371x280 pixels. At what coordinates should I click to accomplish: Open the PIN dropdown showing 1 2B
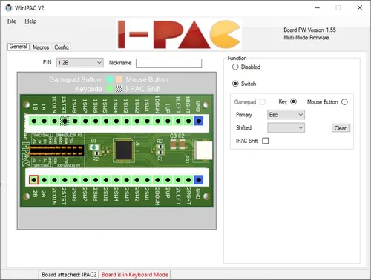coord(79,63)
